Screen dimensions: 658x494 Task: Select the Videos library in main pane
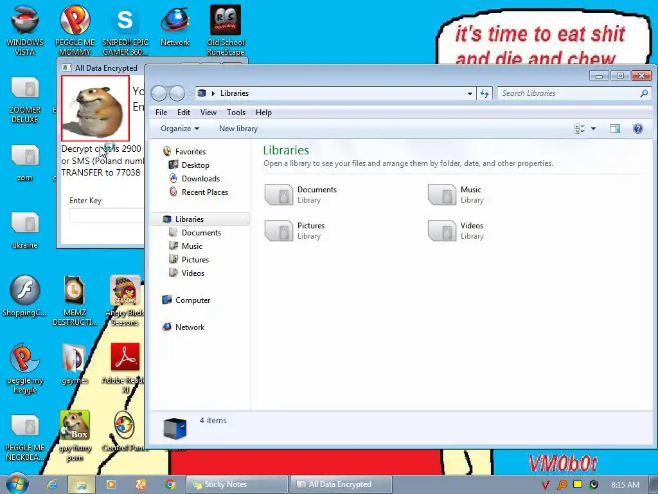(456, 231)
